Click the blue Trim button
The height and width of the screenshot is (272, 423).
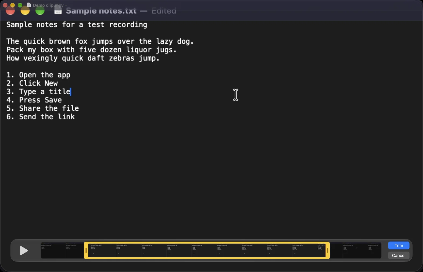(399, 245)
